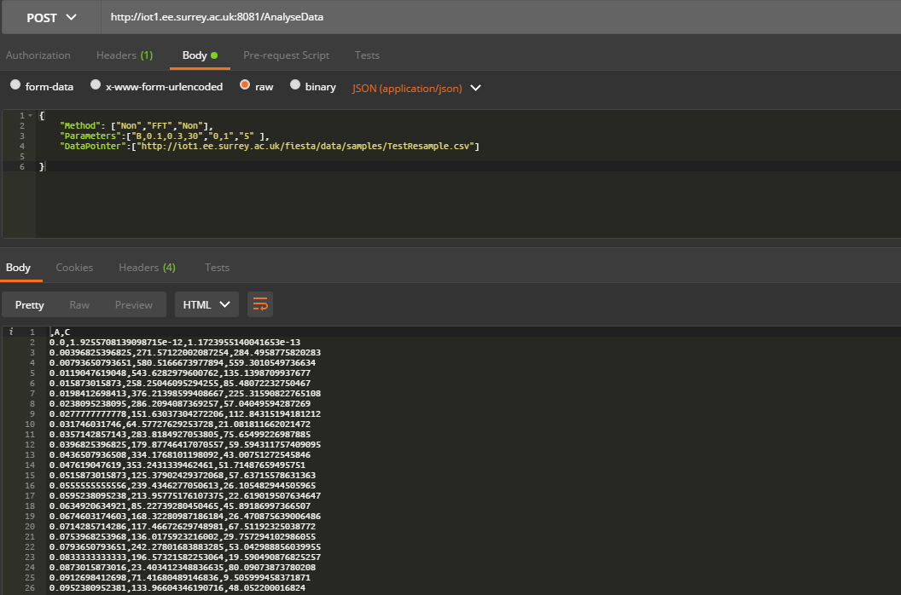
Task: Switch response view to Pretty
Action: pyautogui.click(x=29, y=305)
